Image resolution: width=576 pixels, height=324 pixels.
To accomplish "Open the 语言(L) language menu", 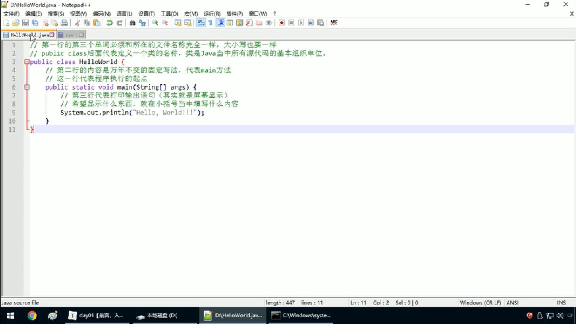I will 124,14.
